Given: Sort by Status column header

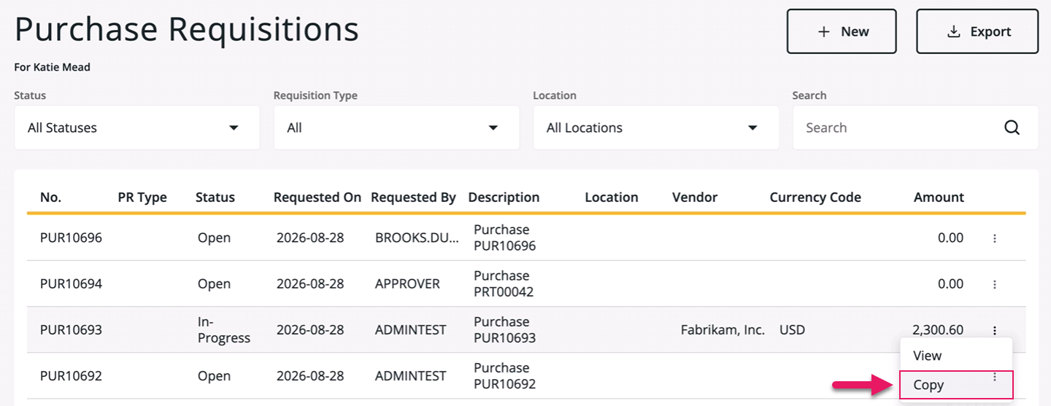Looking at the screenshot, I should pyautogui.click(x=215, y=198).
